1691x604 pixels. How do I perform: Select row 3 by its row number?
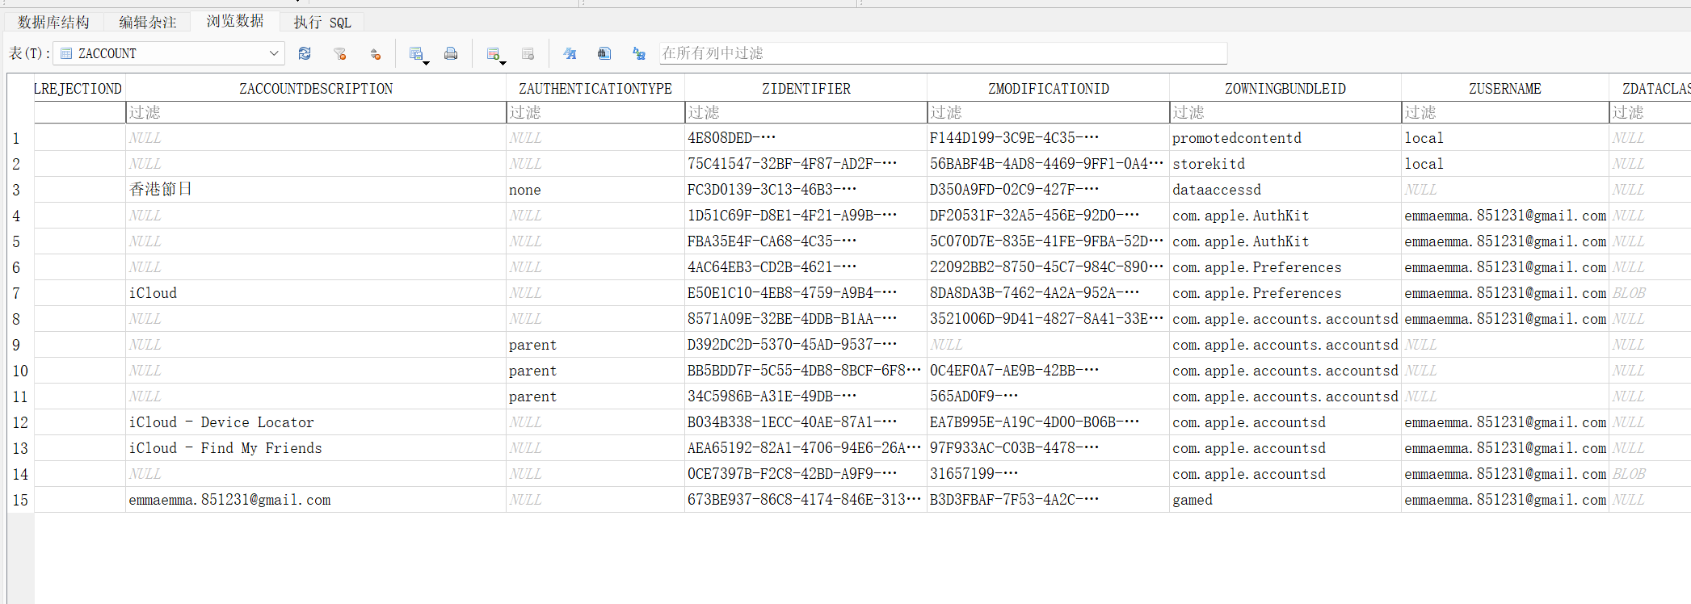(x=20, y=190)
